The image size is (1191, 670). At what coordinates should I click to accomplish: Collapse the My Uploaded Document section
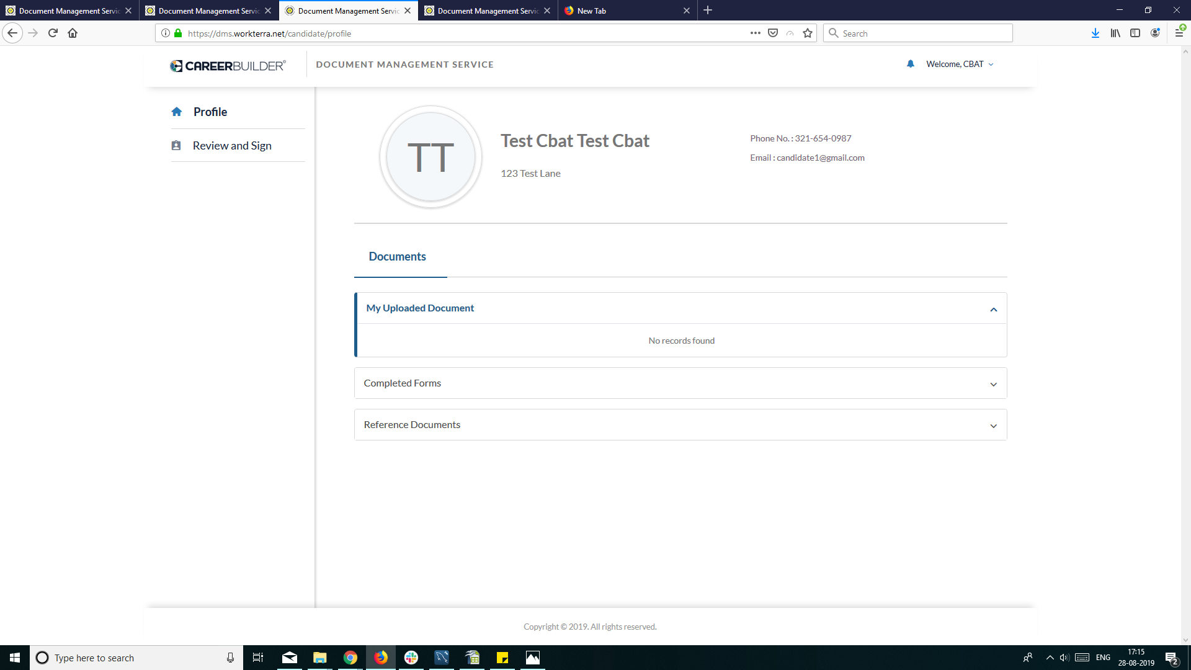tap(993, 309)
